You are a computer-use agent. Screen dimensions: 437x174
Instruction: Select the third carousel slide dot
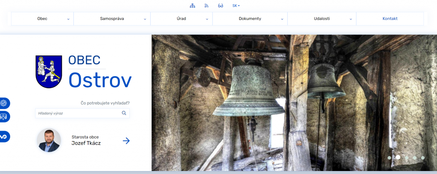point(407,158)
